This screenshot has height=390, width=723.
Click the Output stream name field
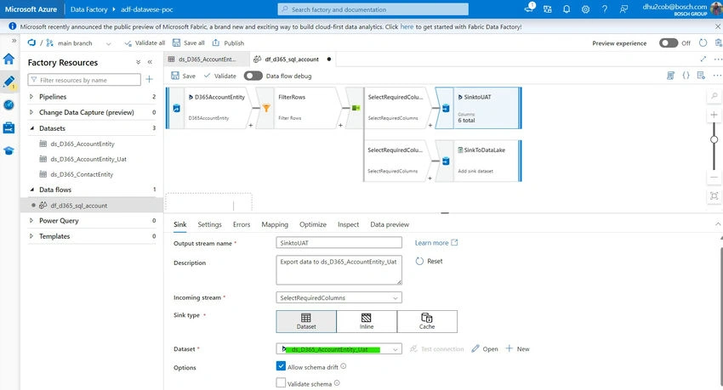click(x=339, y=243)
